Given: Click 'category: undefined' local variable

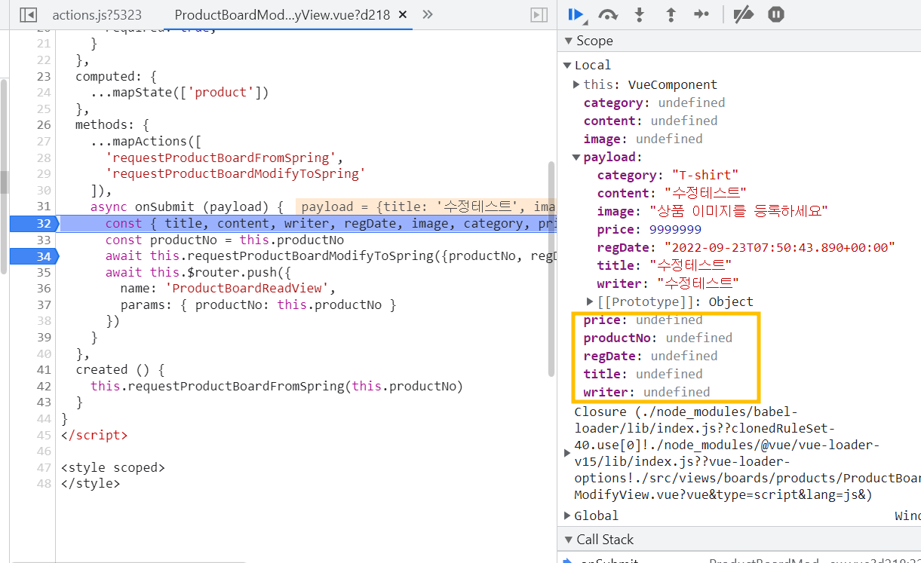Looking at the screenshot, I should (654, 103).
